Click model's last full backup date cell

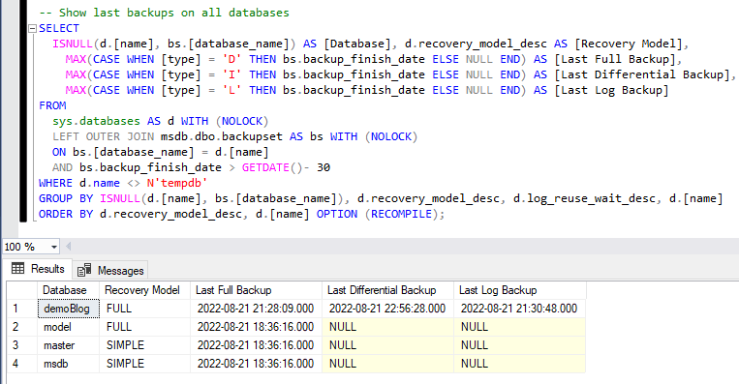[257, 327]
